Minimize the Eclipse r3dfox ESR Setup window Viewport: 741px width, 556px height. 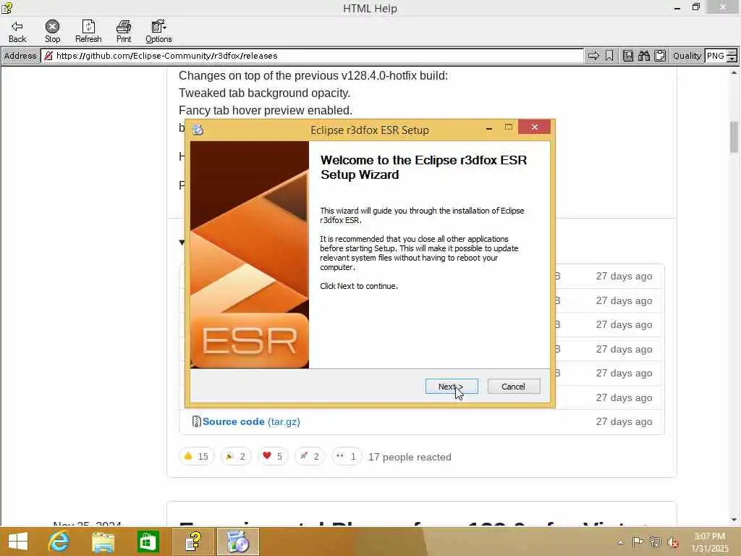click(488, 127)
